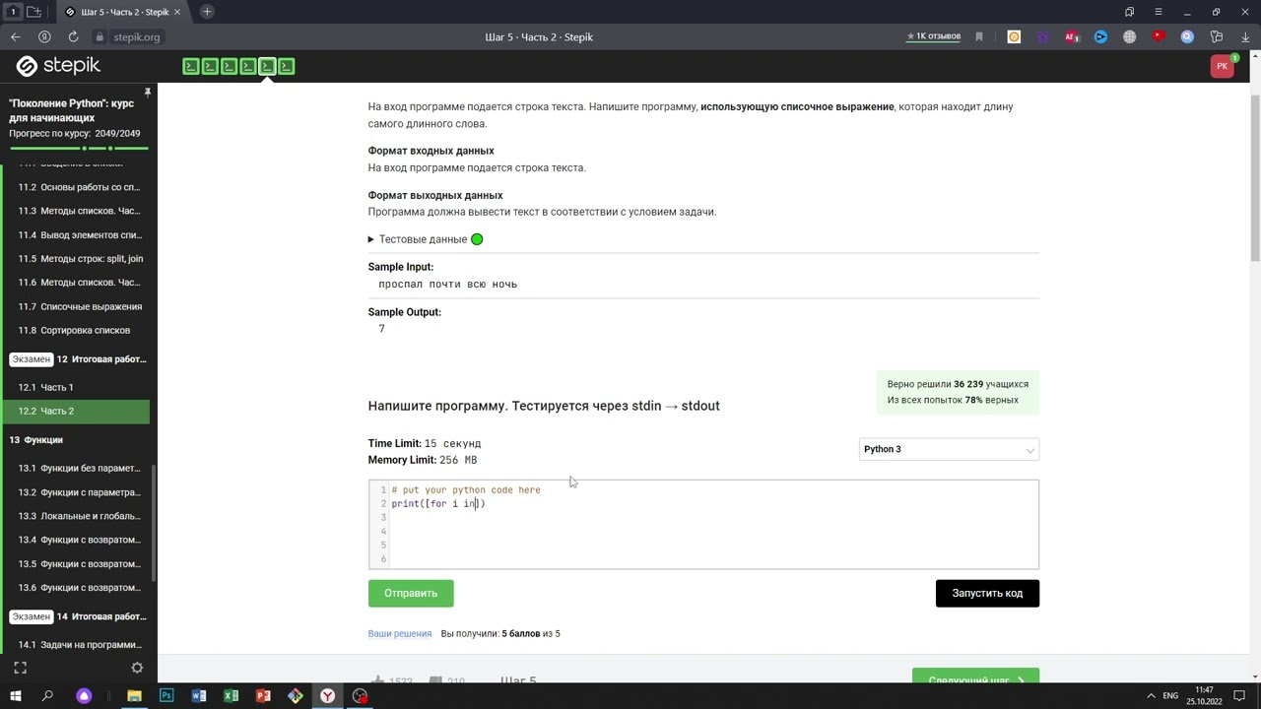Open new browser tab with plus
1261x709 pixels.
pyautogui.click(x=207, y=12)
